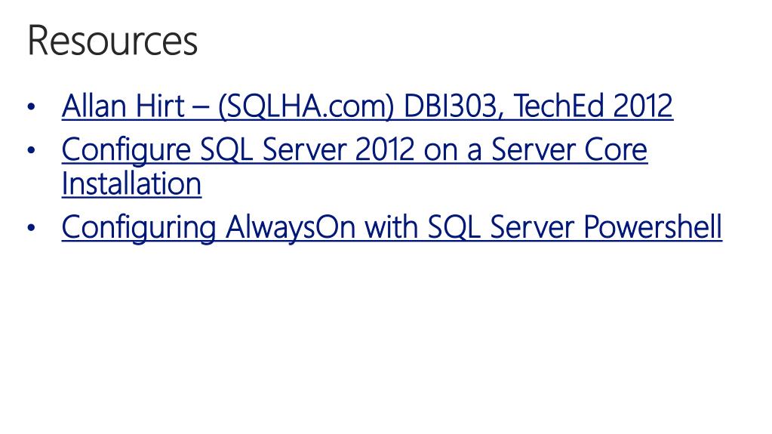Select the bullet before Configure SQL Server link

click(32, 149)
